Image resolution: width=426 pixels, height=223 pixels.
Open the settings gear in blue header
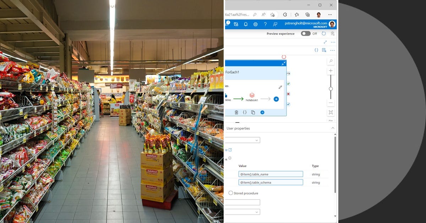(255, 24)
